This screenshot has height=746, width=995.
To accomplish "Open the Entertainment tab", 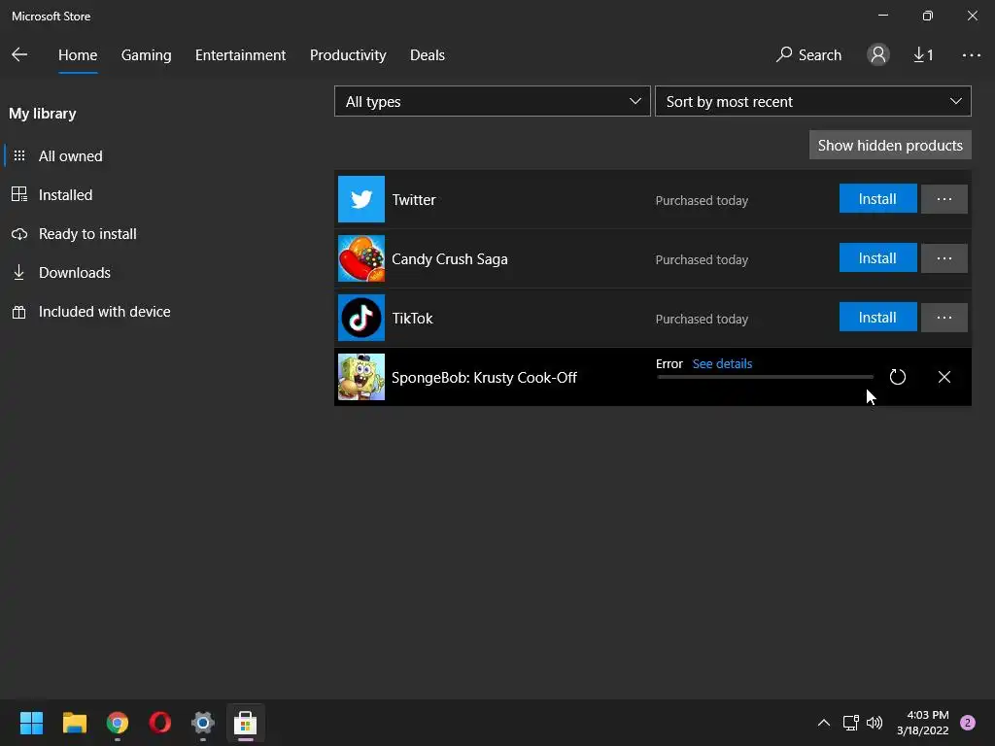I will [x=241, y=55].
